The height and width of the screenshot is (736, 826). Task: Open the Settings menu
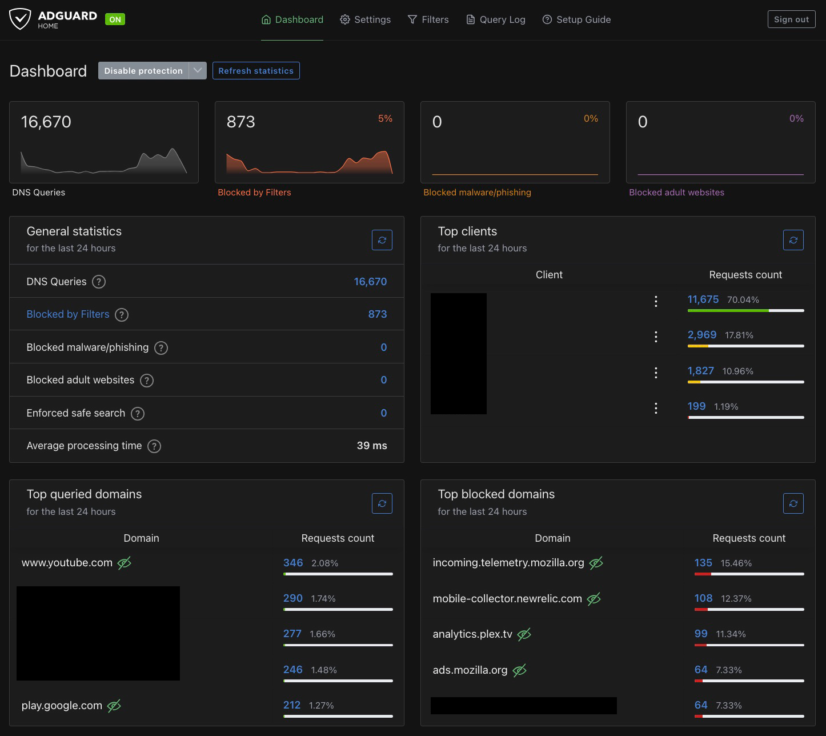click(x=366, y=19)
